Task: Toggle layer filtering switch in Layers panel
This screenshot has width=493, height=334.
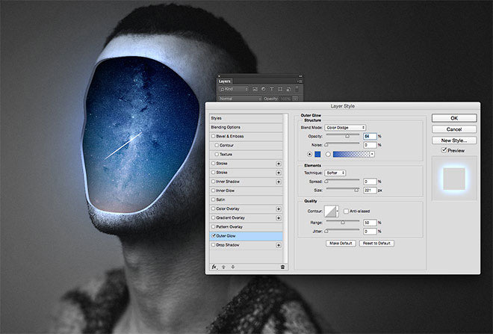Action: click(297, 90)
